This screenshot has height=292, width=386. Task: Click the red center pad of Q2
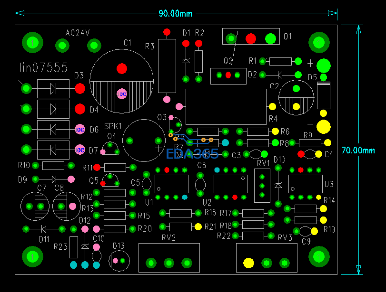coord(228,75)
